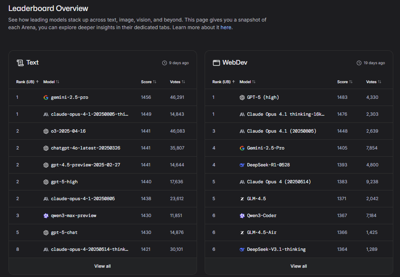Click the 1456 score for gemini-2.5-pro
Screen dimensions: 400x277
pyautogui.click(x=146, y=97)
